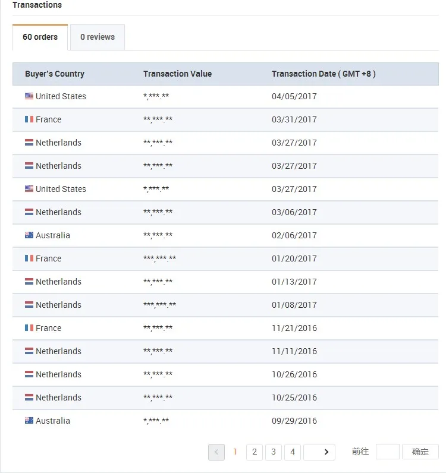
Task: Click the France flag in the 01/20/2017 row
Action: tap(29, 258)
